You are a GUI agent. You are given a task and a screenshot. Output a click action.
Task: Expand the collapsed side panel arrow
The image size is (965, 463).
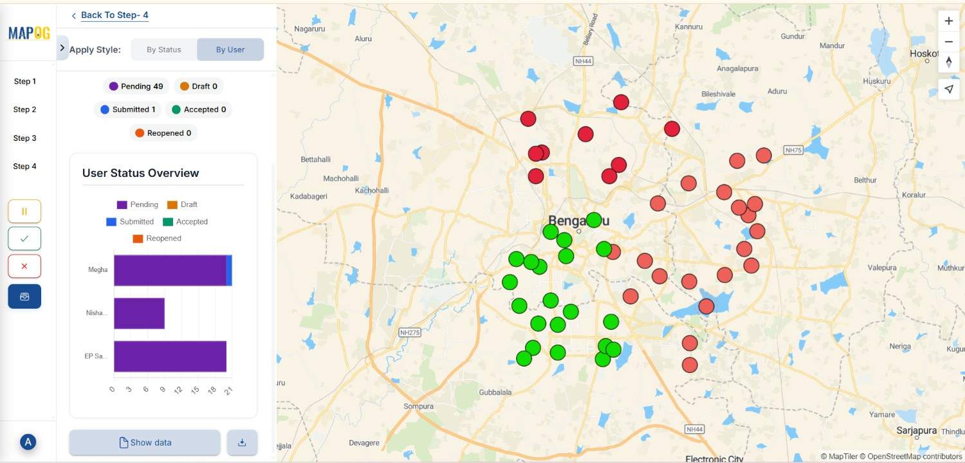coord(62,48)
